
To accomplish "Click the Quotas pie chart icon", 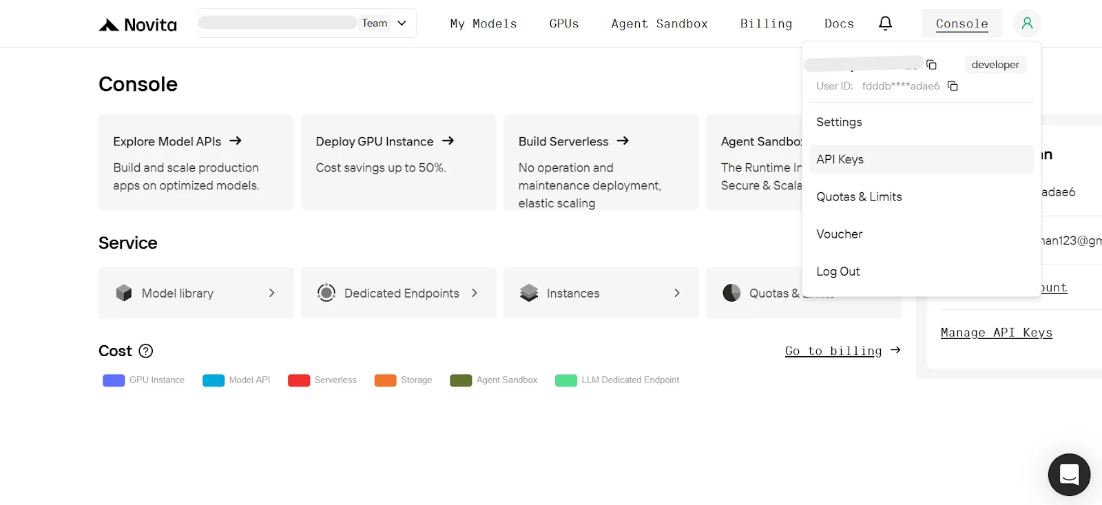I will pos(731,293).
